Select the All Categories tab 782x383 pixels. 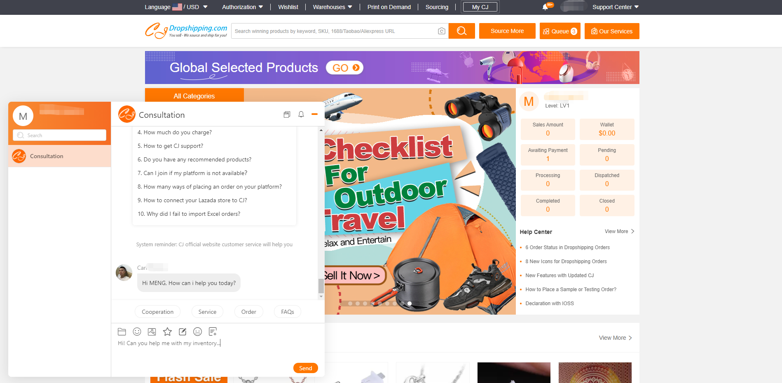pos(194,96)
